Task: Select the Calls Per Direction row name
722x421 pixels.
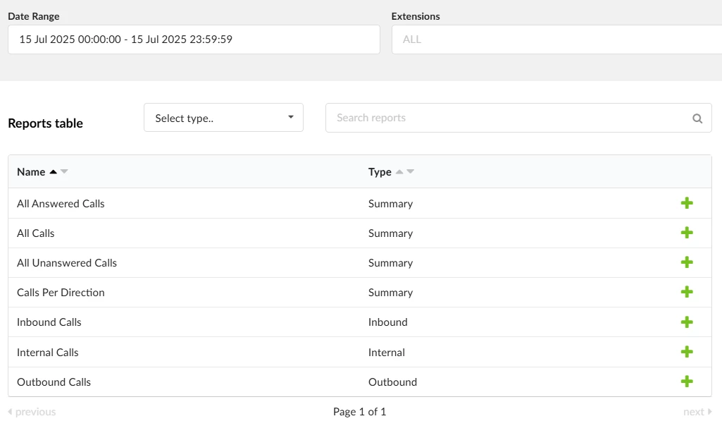Action: click(x=61, y=293)
